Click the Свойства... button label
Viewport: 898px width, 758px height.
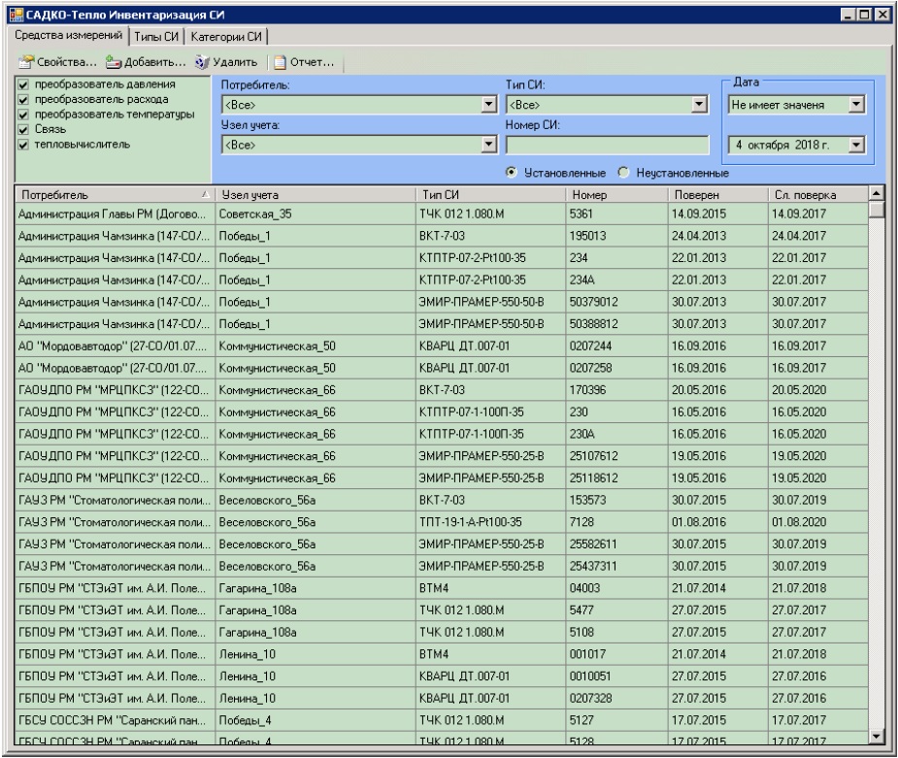66,62
